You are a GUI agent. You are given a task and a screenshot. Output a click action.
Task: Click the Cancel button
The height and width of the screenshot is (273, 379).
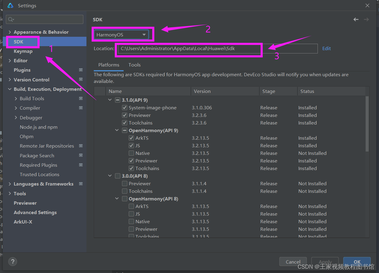[x=293, y=262]
